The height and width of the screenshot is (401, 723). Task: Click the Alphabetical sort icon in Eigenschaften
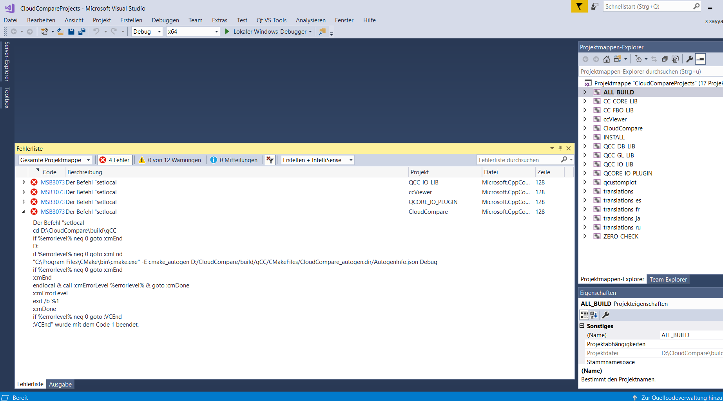click(x=594, y=315)
